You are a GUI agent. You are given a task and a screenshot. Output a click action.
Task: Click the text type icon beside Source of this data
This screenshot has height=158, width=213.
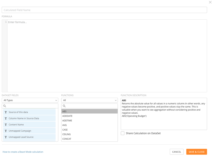[x=6, y=112]
